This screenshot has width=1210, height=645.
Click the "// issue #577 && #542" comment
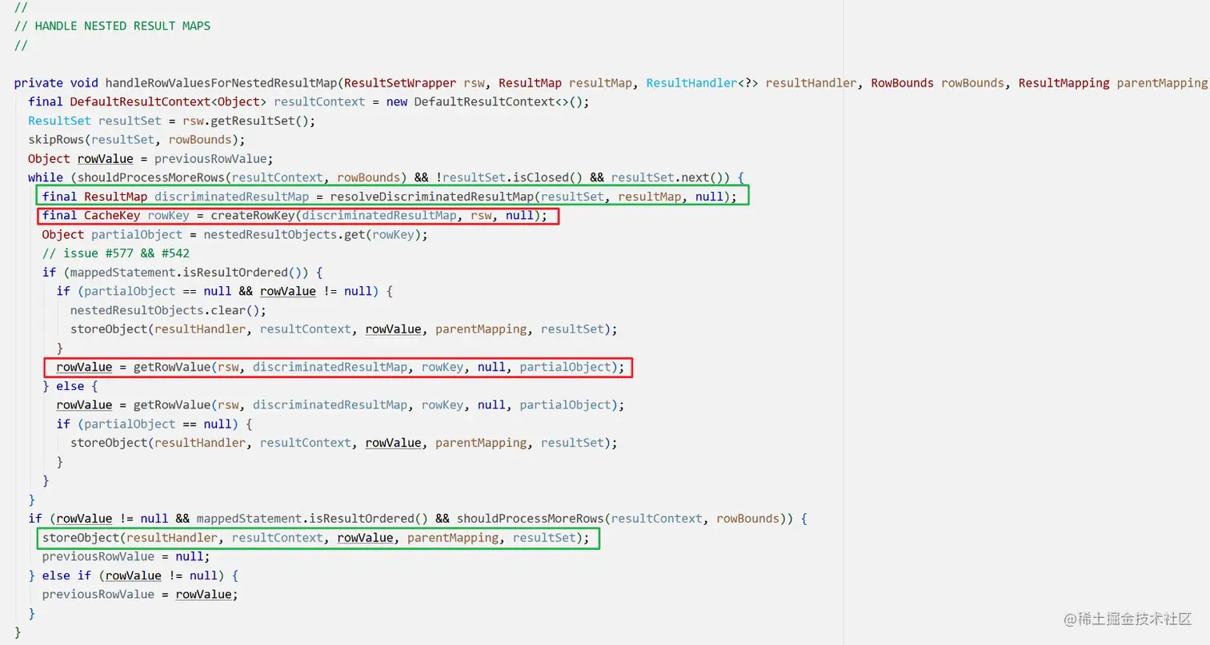pos(116,253)
